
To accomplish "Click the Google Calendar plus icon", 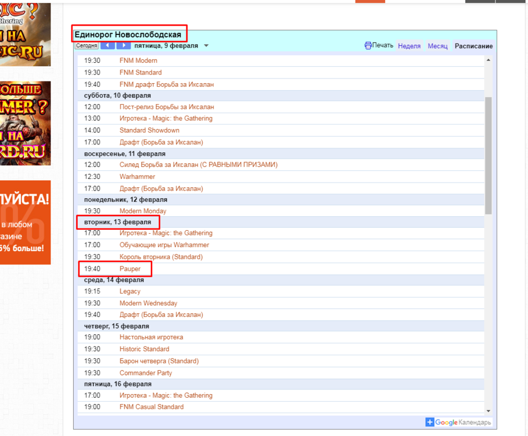I will [x=430, y=423].
